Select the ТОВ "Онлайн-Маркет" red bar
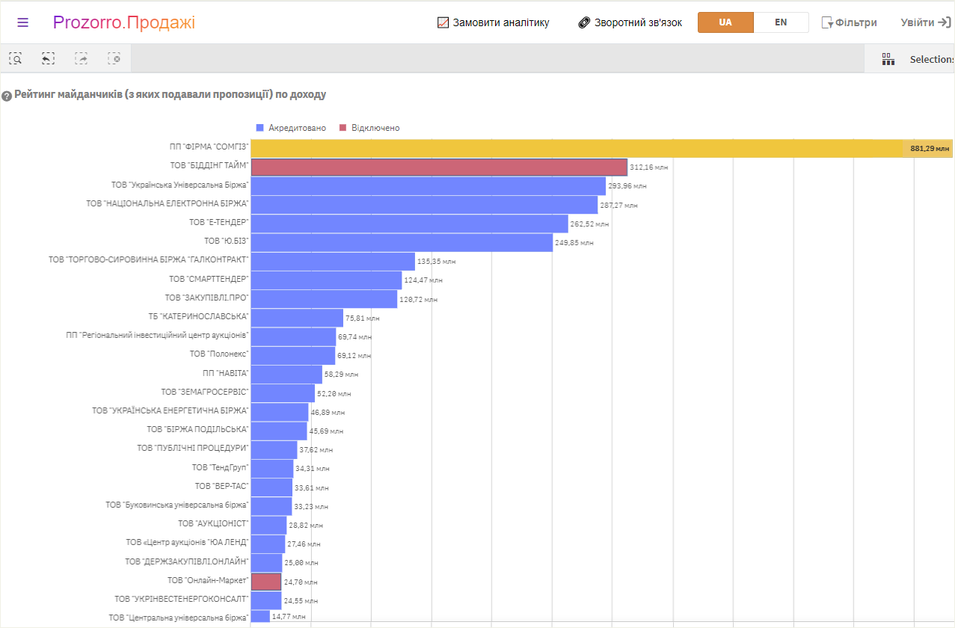The width and height of the screenshot is (955, 628). (x=266, y=582)
